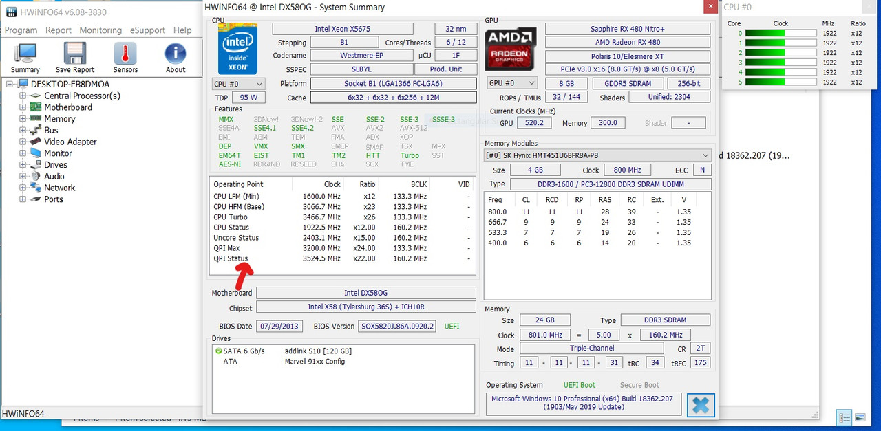Select the Network tree label
Screen dimensions: 881x431
coord(60,188)
